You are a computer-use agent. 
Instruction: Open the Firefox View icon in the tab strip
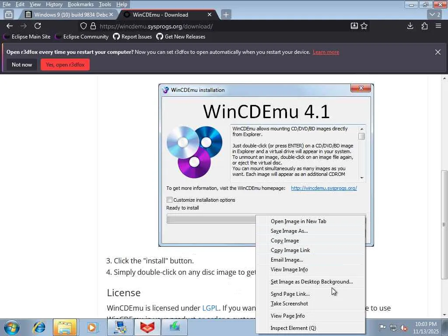pyautogui.click(x=9, y=14)
